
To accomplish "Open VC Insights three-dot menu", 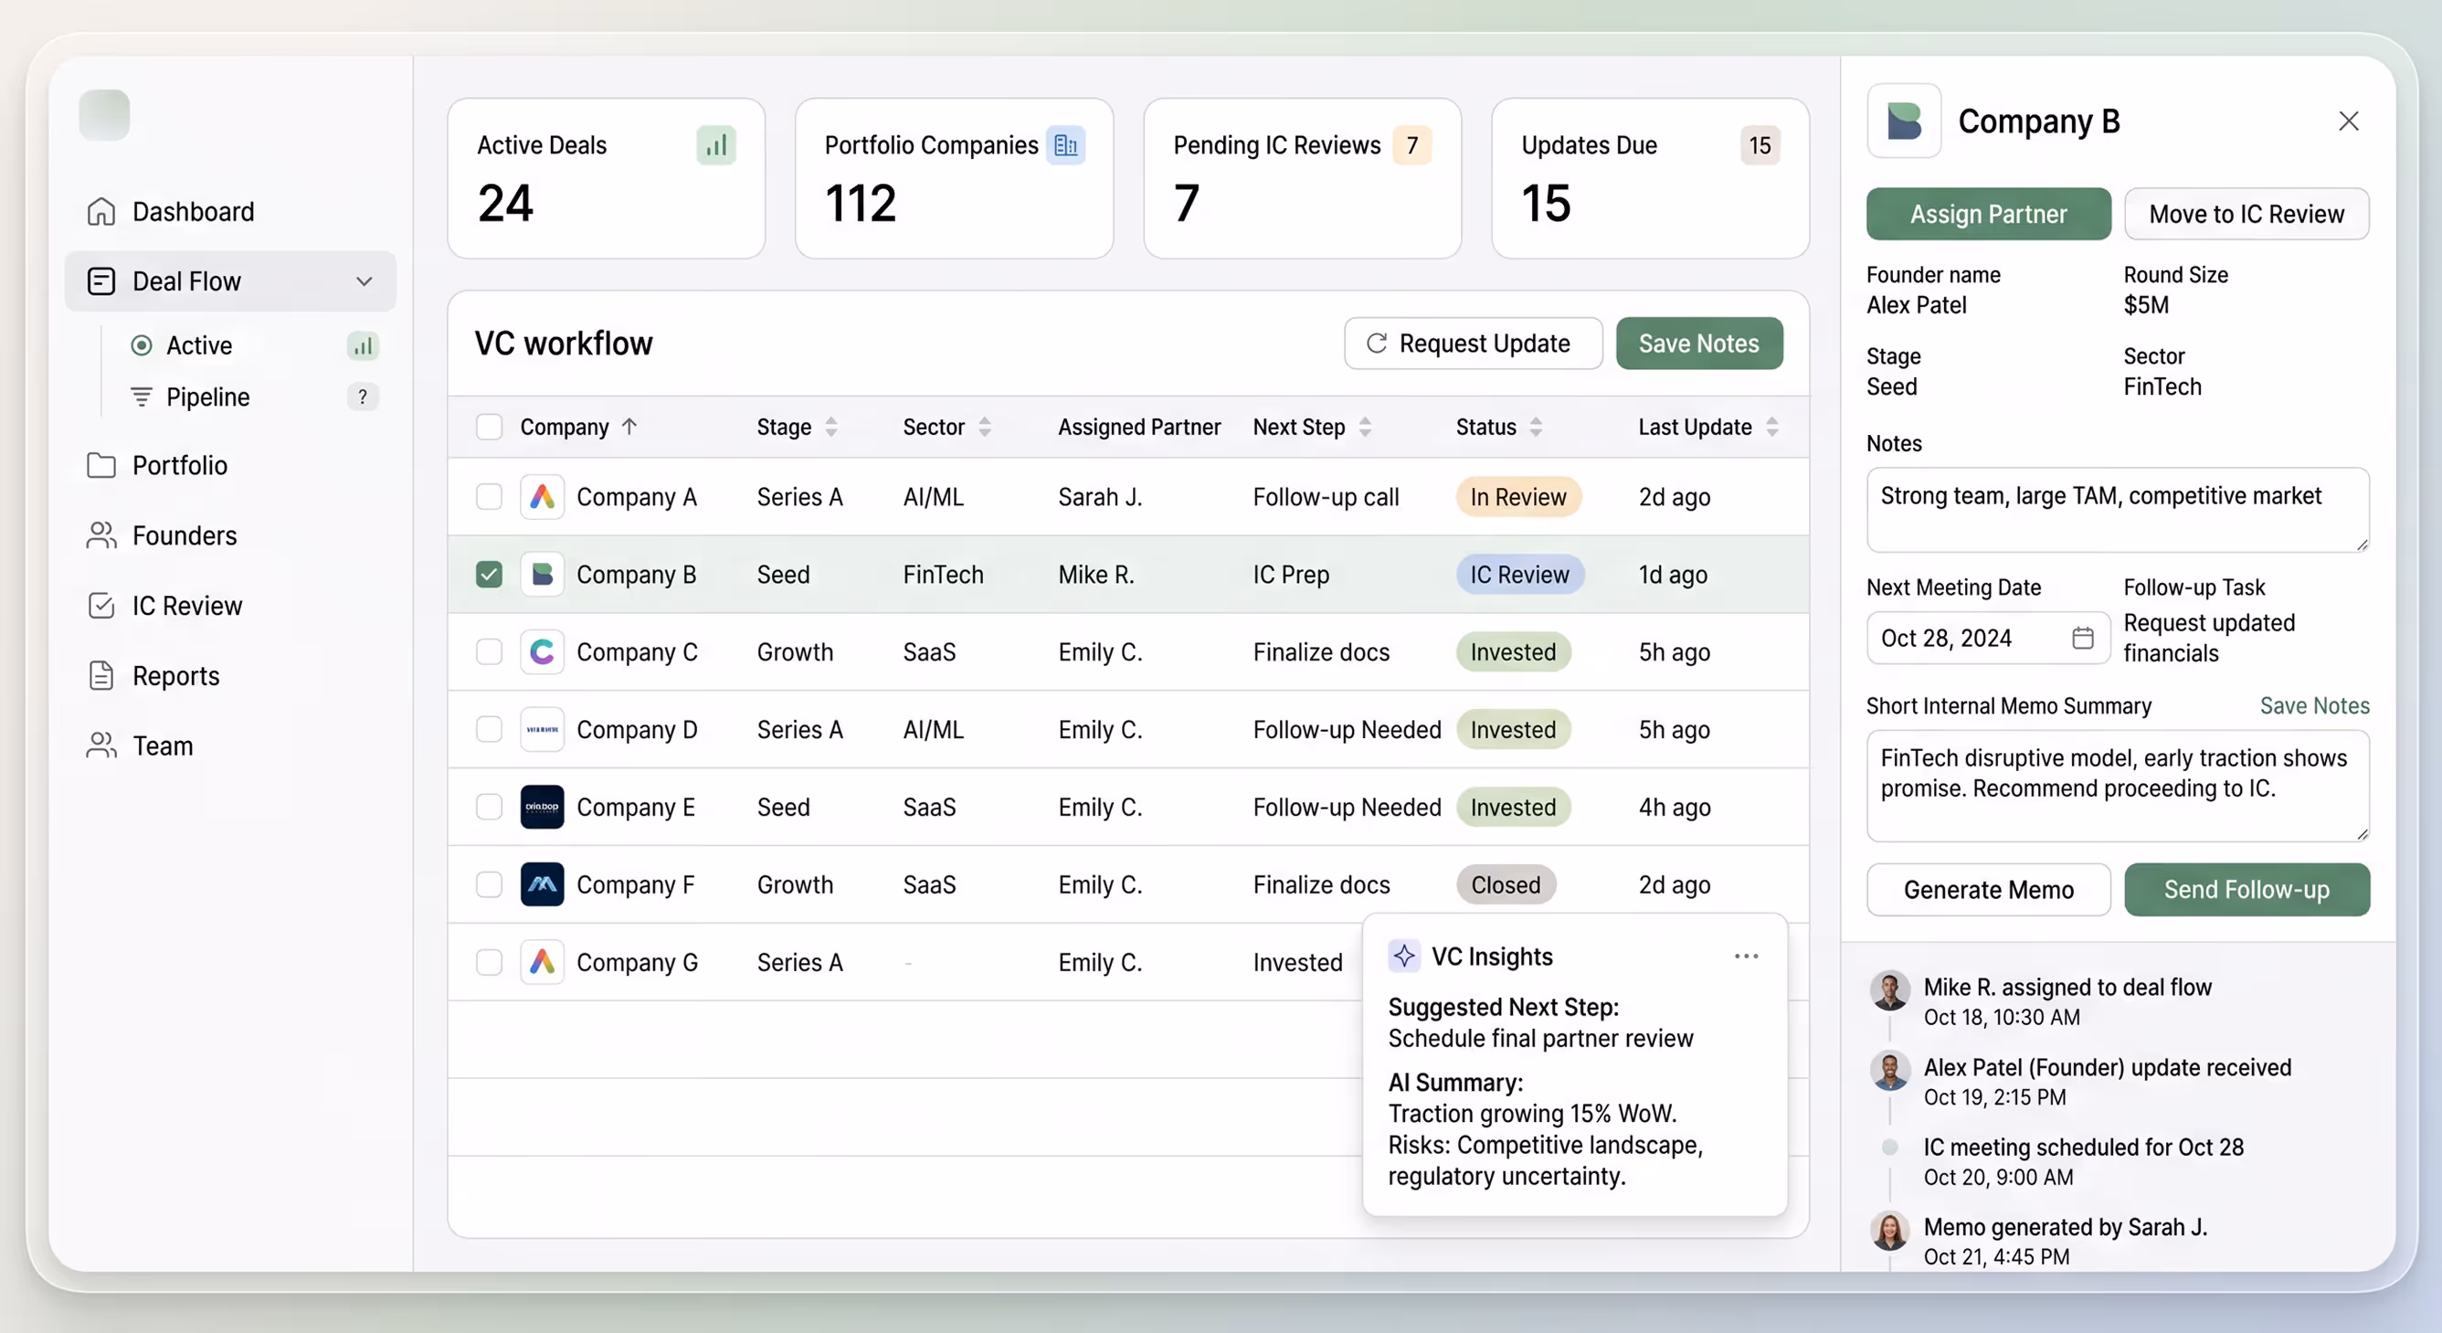I will pyautogui.click(x=1746, y=957).
